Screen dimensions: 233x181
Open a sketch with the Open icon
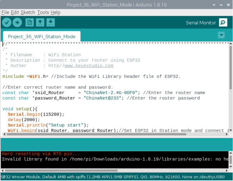click(x=40, y=23)
